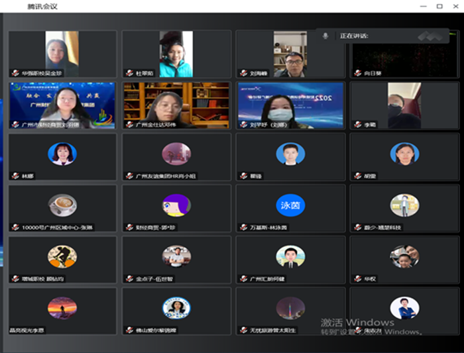This screenshot has width=464, height=353.
Task: Click muted mic icon in black-masked man's tile
Action: click(357, 125)
